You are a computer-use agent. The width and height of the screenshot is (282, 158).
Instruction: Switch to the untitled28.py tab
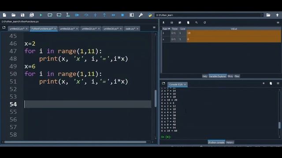[x=67, y=29]
